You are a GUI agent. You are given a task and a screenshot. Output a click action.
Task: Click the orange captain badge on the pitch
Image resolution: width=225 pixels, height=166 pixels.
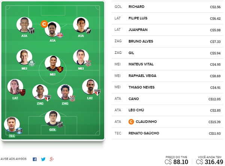(x=44, y=24)
